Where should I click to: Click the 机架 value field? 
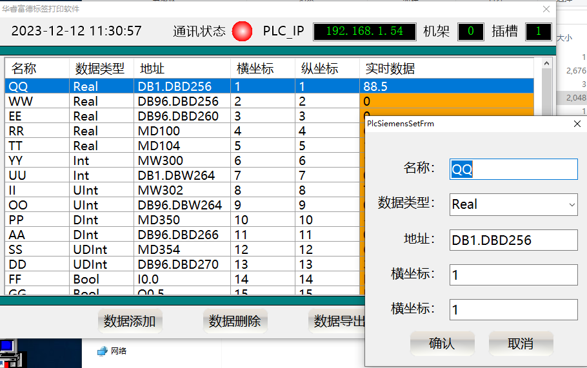[x=470, y=32]
